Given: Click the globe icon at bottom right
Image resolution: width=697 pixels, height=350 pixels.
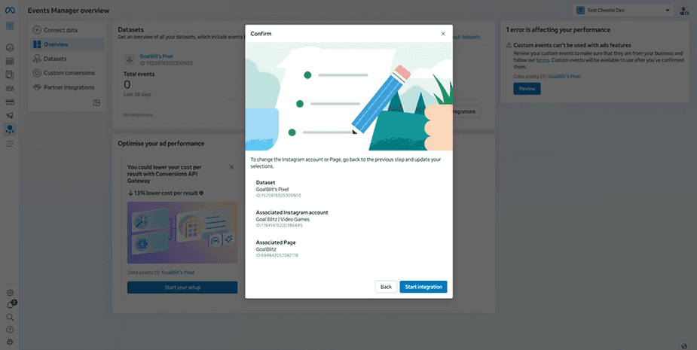Looking at the screenshot, I should pos(684,345).
